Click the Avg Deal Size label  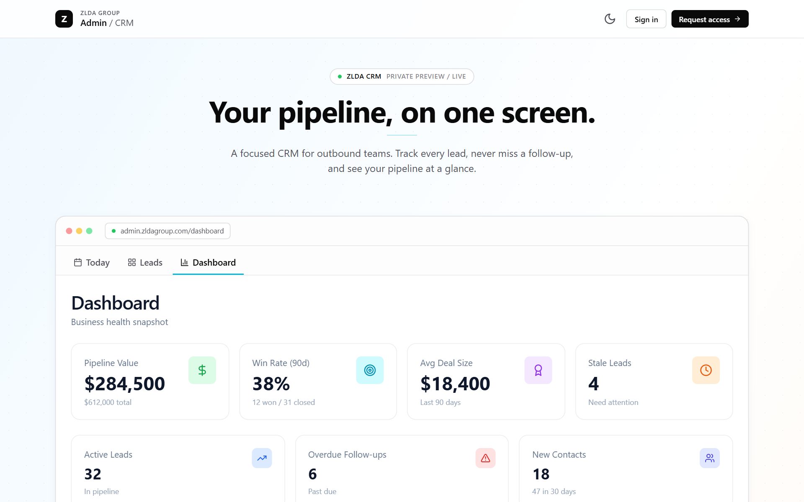446,363
